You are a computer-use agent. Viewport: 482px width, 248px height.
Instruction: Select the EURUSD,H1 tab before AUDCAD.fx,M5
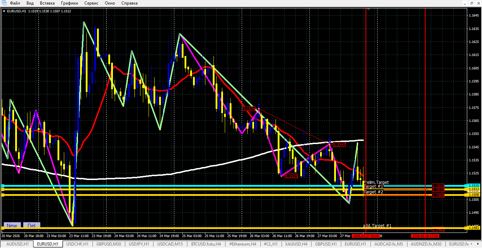click(x=356, y=244)
